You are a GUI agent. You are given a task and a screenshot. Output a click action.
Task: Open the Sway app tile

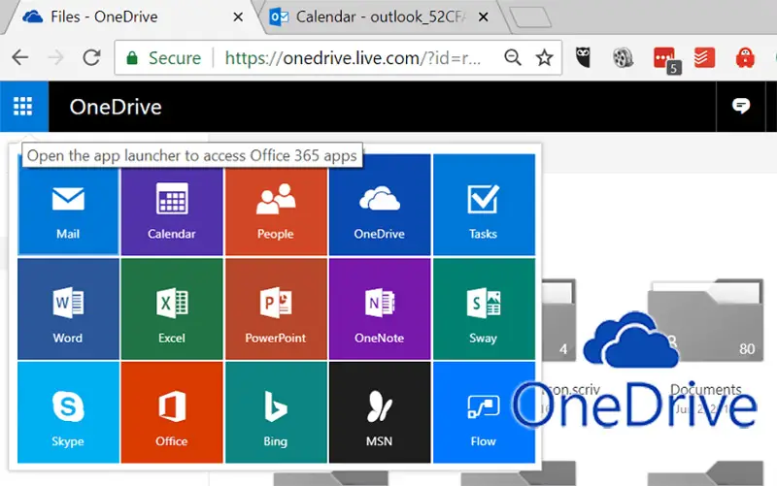[x=484, y=308]
